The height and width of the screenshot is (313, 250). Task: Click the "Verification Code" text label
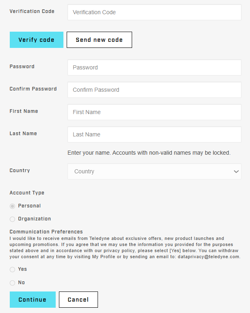(32, 11)
